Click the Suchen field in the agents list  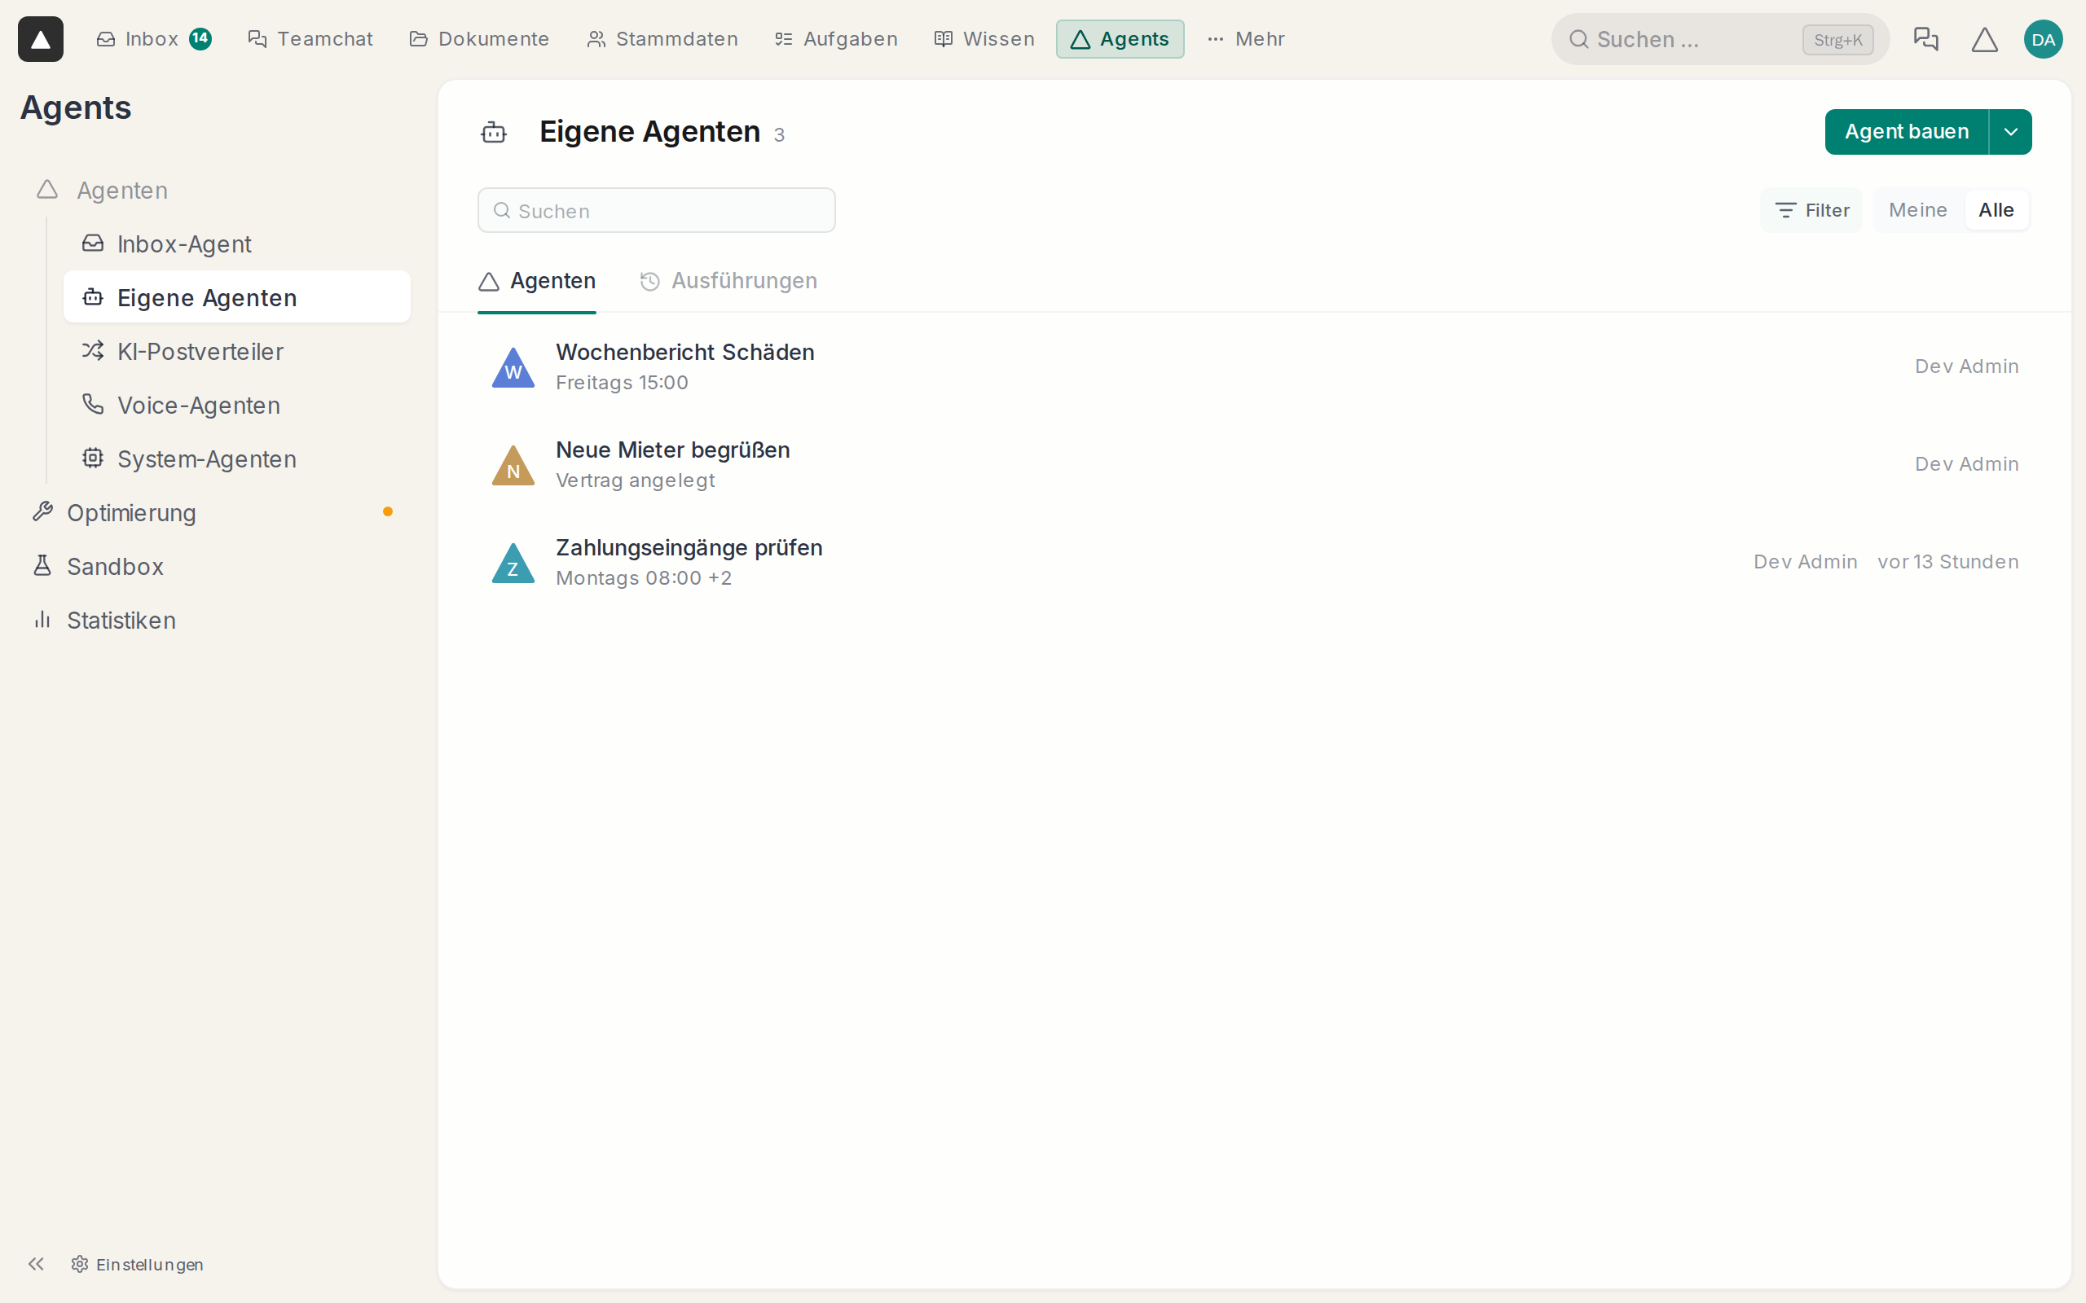[x=657, y=210]
